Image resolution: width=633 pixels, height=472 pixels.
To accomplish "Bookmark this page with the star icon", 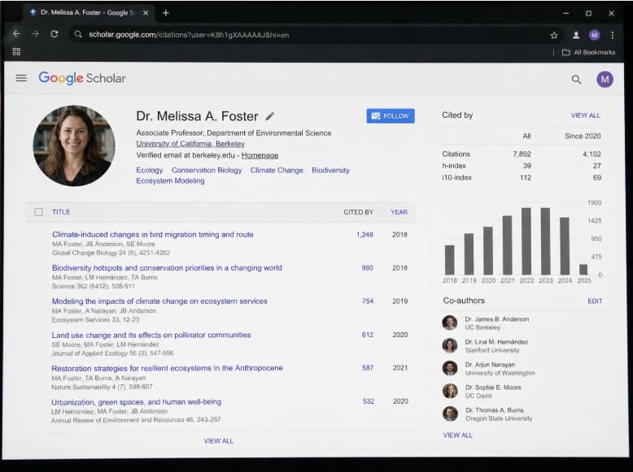I will coord(554,36).
